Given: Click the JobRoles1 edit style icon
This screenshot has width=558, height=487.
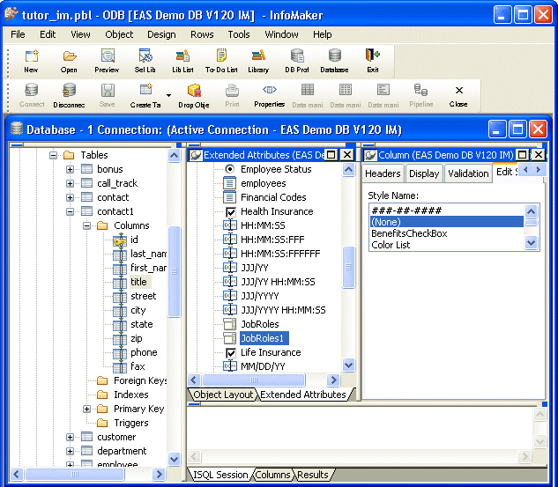Looking at the screenshot, I should tap(229, 338).
